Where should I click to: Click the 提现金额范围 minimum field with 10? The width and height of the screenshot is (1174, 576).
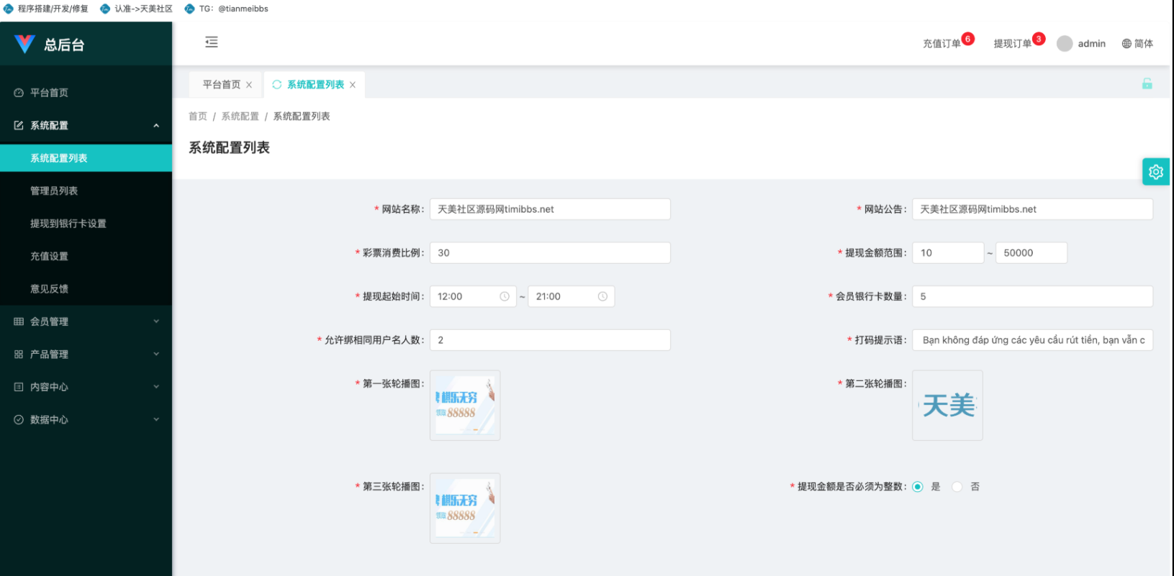(x=948, y=253)
